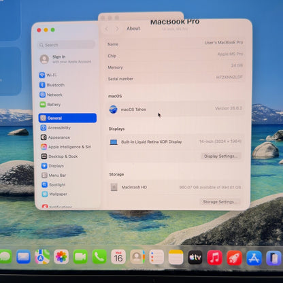Sign in with your Apple Account

pyautogui.click(x=66, y=59)
